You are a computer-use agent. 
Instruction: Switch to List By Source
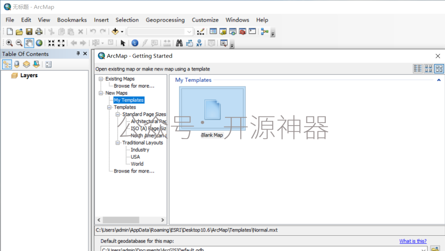click(x=17, y=65)
